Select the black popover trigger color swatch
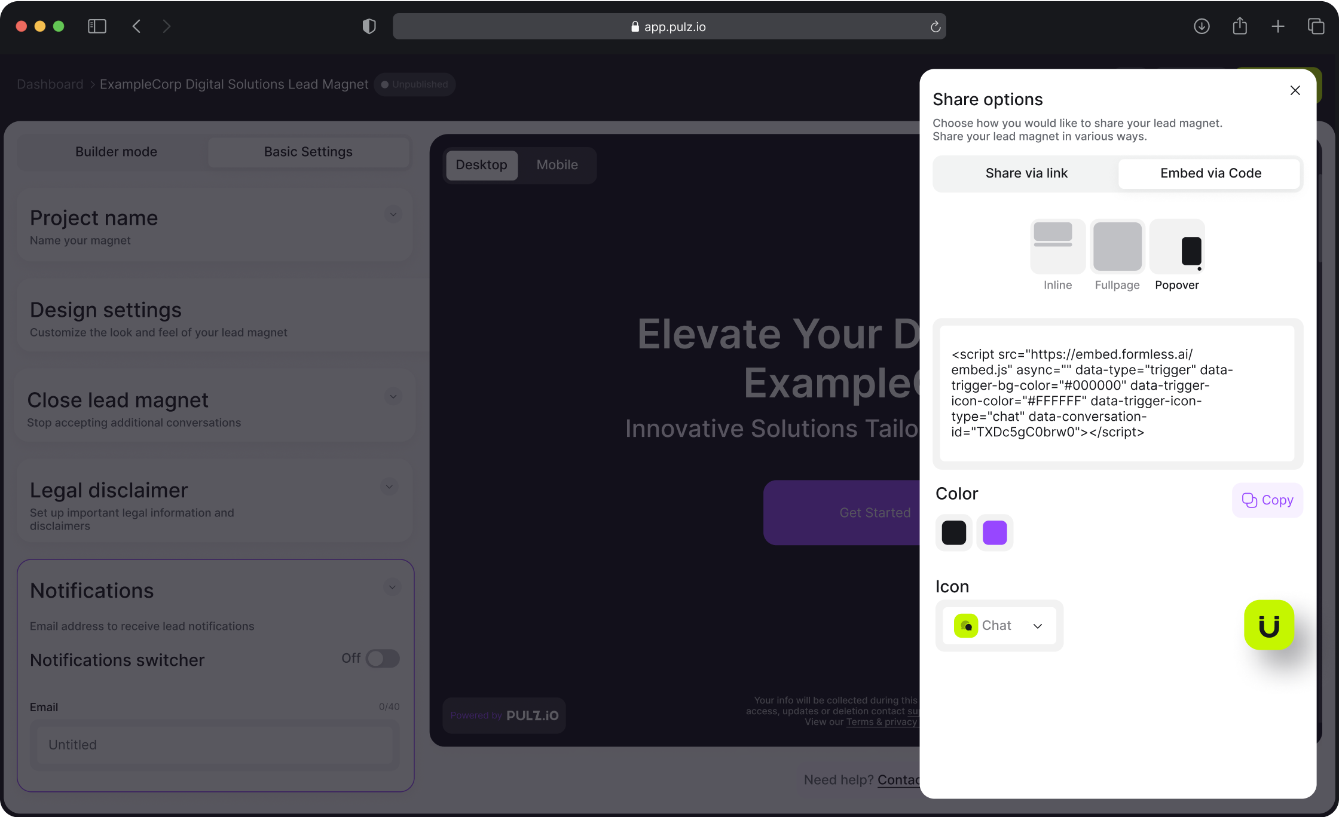Screen dimensions: 1339x817 pyautogui.click(x=953, y=533)
